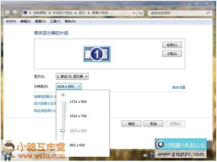Open the 查看(V) menu

pos(40,22)
